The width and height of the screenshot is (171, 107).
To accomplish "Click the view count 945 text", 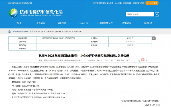I will click(128, 60).
